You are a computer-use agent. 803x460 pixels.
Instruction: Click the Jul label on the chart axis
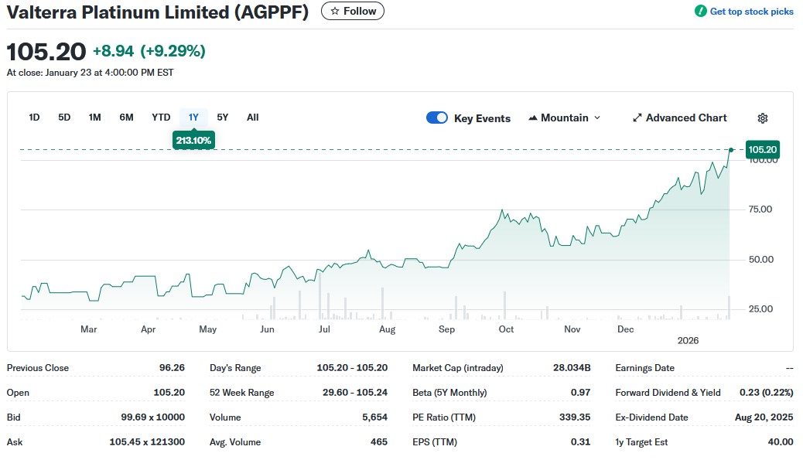click(x=324, y=329)
